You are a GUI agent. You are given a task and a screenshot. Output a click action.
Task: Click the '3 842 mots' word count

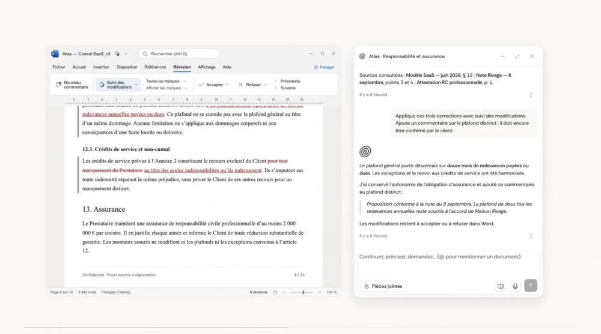pyautogui.click(x=87, y=292)
